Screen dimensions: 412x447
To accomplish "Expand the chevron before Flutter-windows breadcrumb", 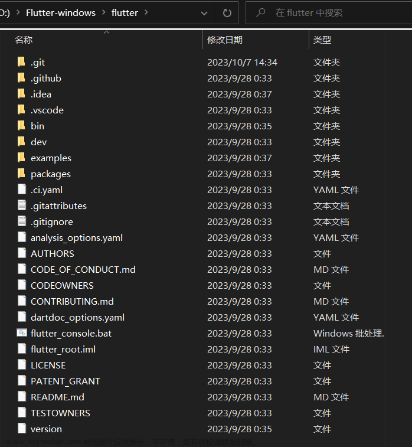I will pos(18,12).
